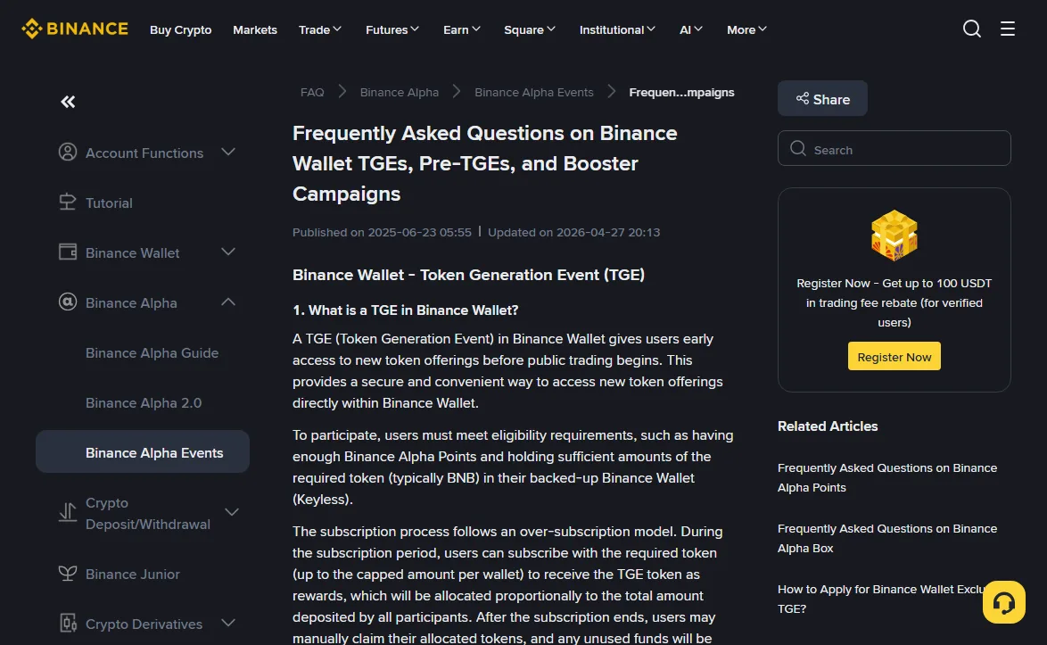
Task: Click the article title heading
Action: (x=485, y=163)
